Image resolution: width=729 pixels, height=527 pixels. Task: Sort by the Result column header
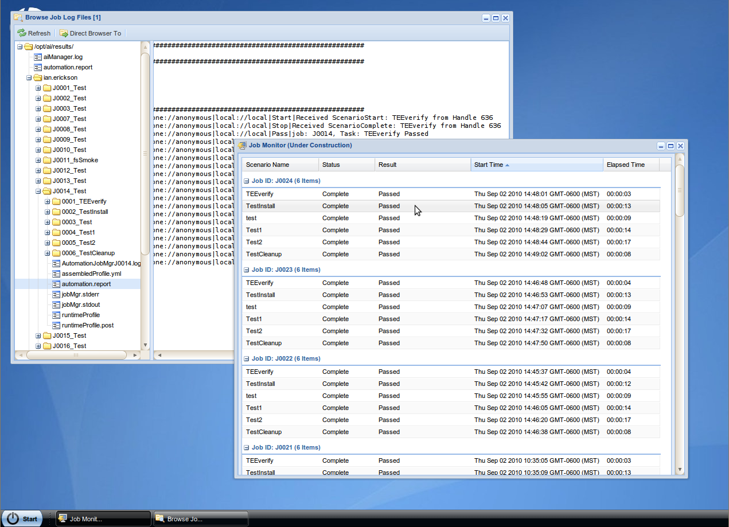tap(423, 165)
